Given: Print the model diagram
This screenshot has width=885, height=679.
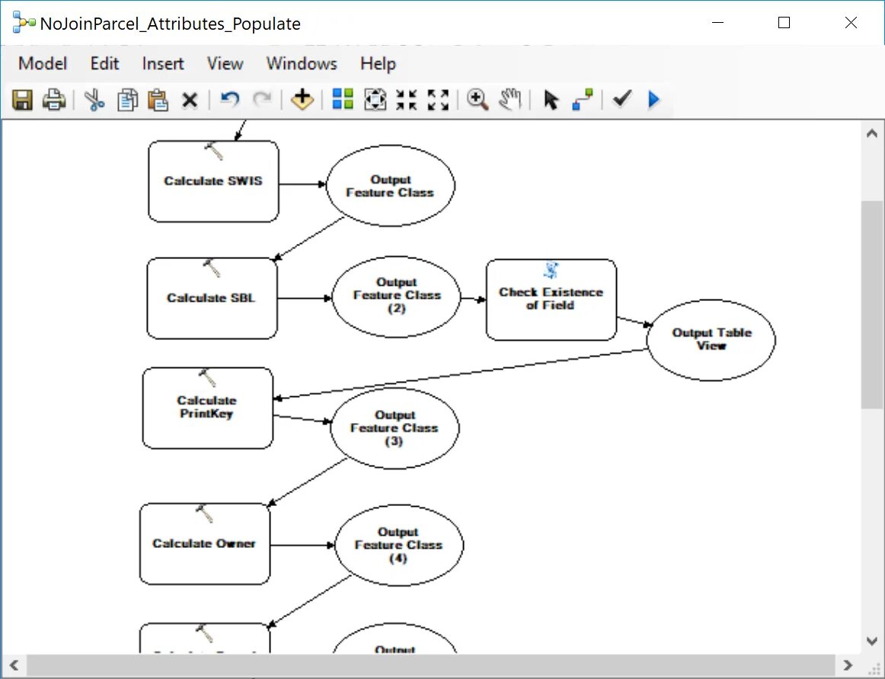Looking at the screenshot, I should point(54,100).
